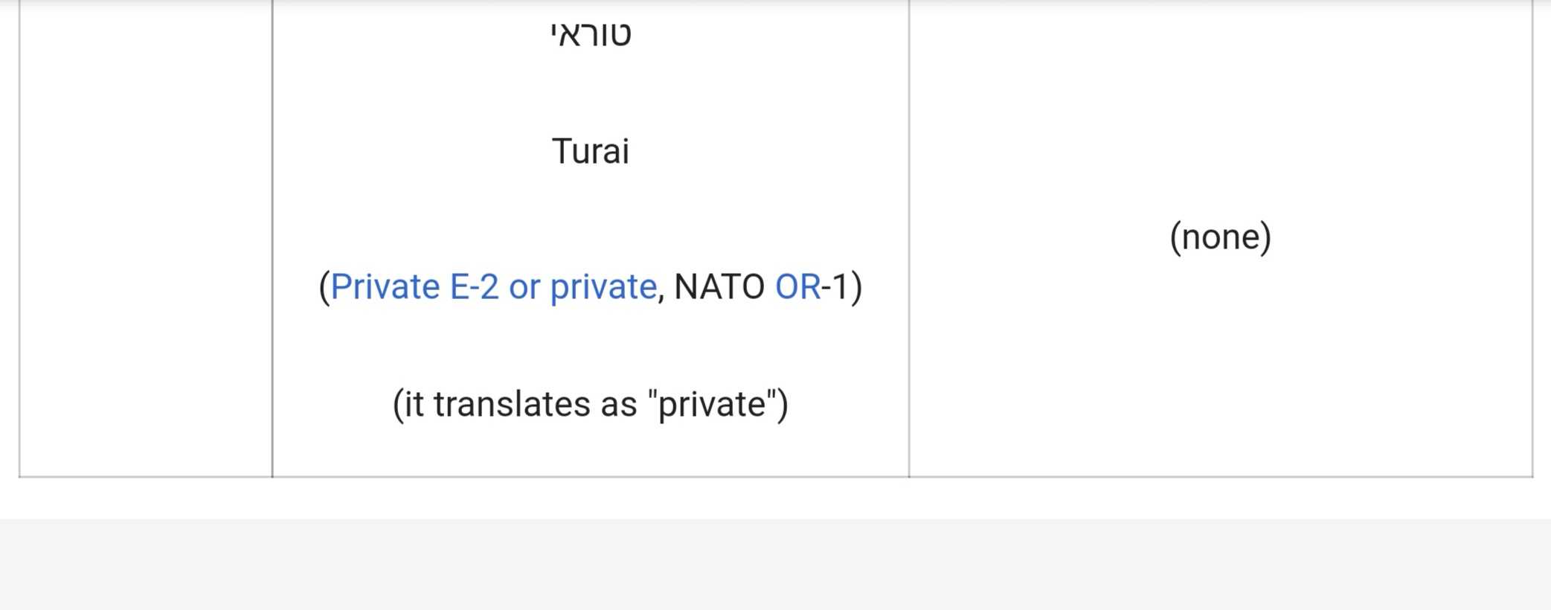Click the gray area below the table
This screenshot has height=610, width=1551.
click(775, 565)
